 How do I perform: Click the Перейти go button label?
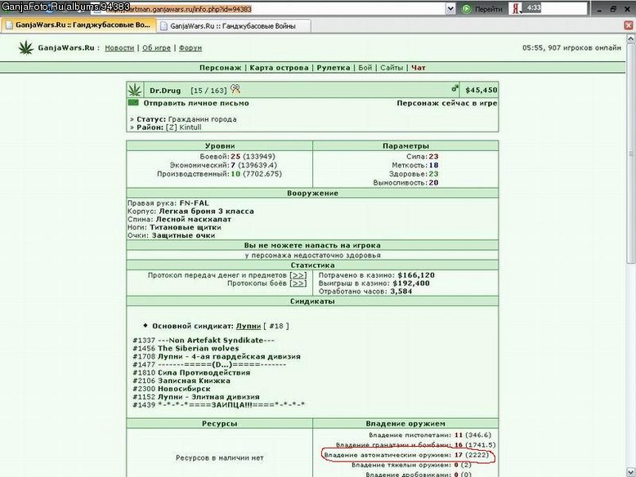coord(488,9)
